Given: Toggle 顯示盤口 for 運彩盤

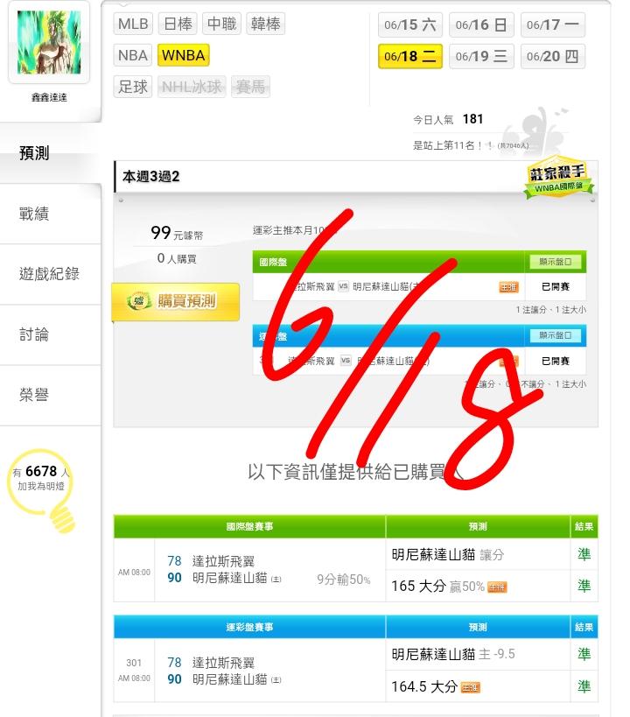Looking at the screenshot, I should 555,335.
